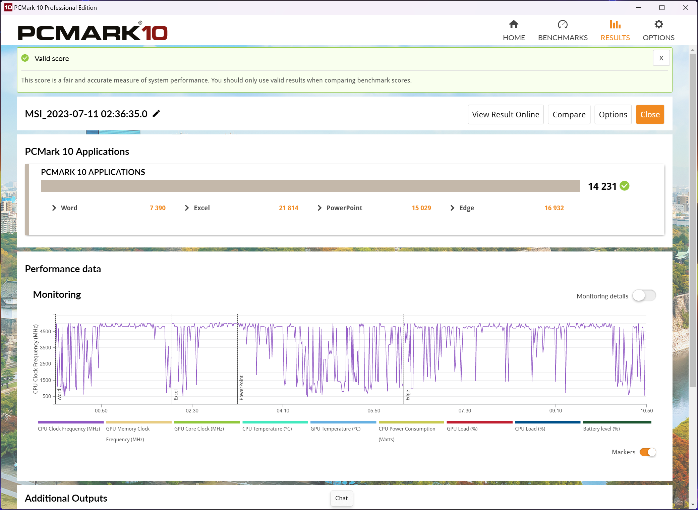Click the Excel score 21 814
This screenshot has width=698, height=510.
tap(288, 208)
